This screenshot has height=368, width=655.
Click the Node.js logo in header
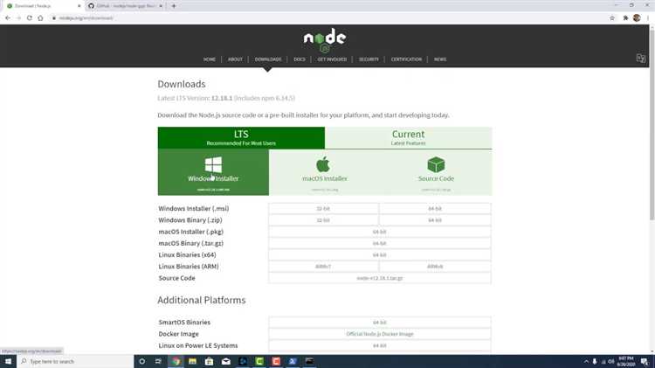(325, 40)
